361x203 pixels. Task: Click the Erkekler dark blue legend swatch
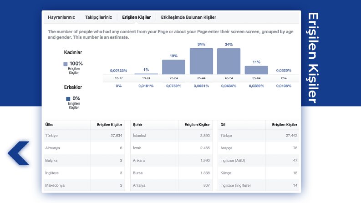pyautogui.click(x=68, y=99)
